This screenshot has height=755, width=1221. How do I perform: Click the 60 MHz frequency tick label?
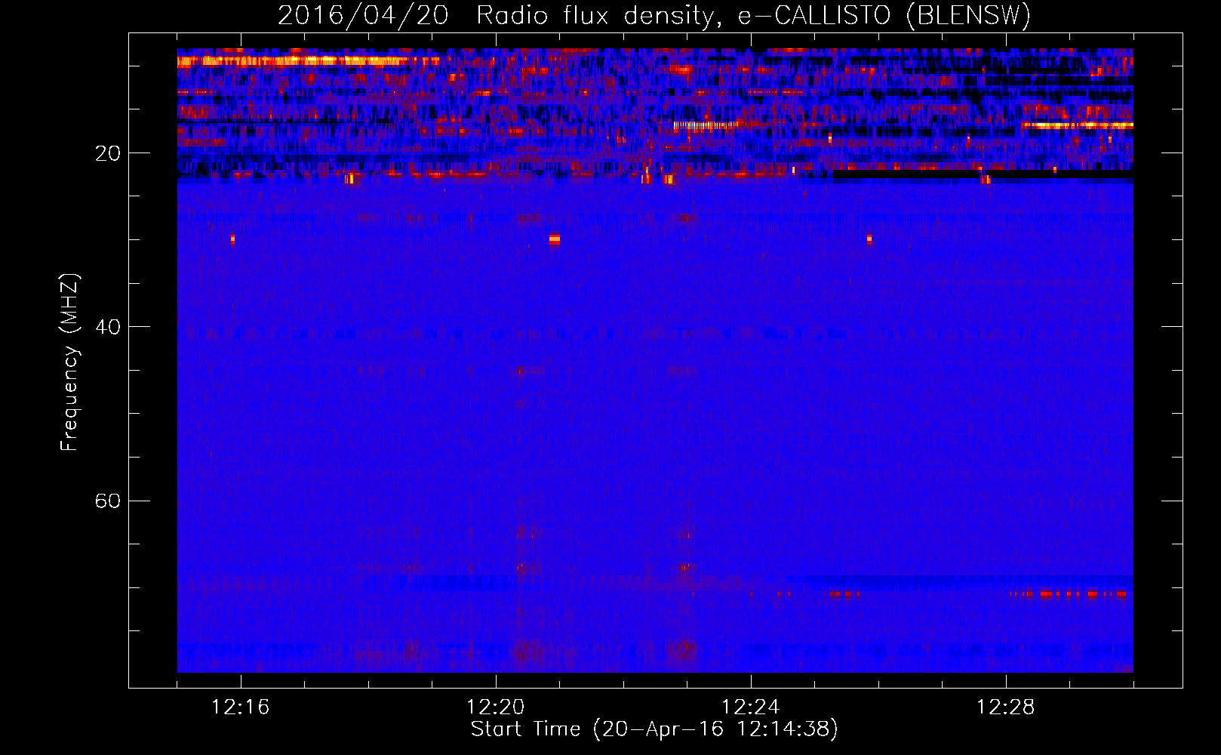[x=107, y=501]
